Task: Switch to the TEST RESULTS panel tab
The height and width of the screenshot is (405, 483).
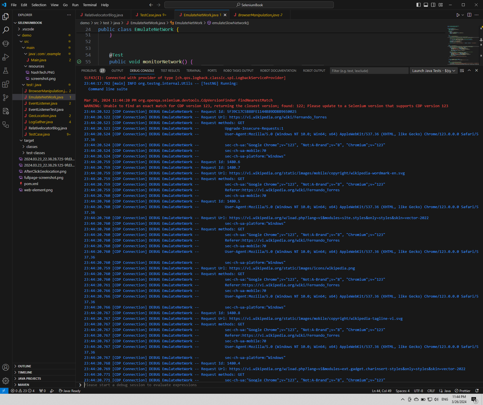Action: pyautogui.click(x=170, y=71)
